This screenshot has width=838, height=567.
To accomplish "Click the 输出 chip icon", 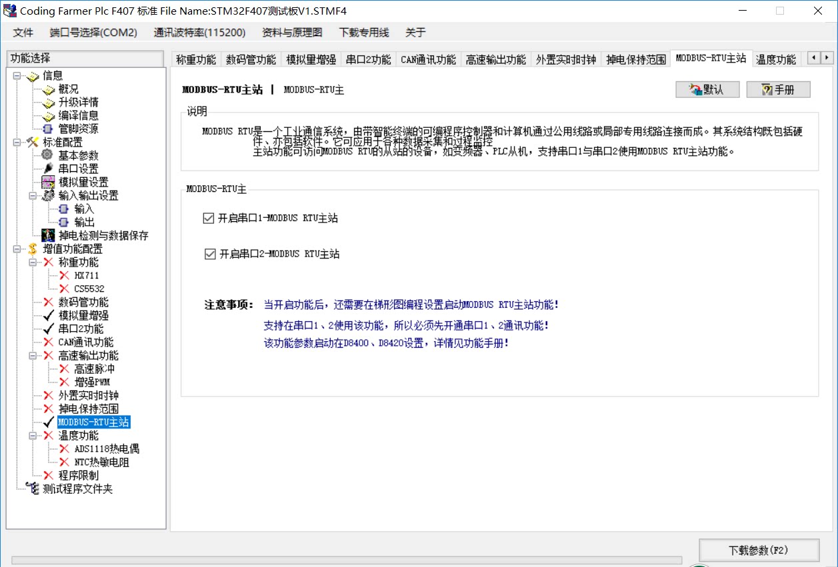I will pos(64,223).
